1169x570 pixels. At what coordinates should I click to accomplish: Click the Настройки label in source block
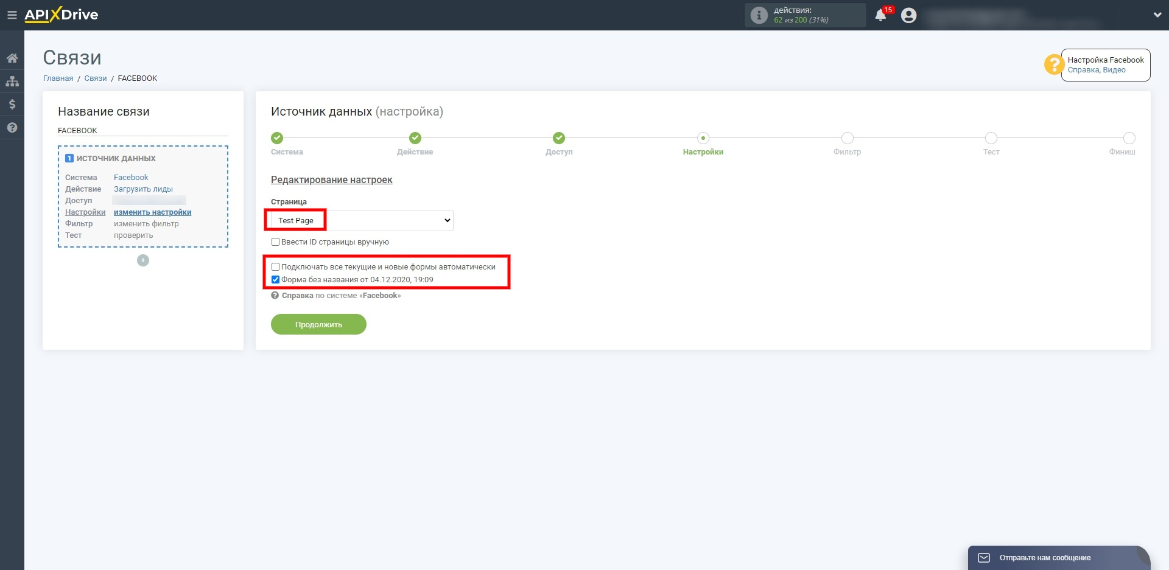click(x=85, y=212)
